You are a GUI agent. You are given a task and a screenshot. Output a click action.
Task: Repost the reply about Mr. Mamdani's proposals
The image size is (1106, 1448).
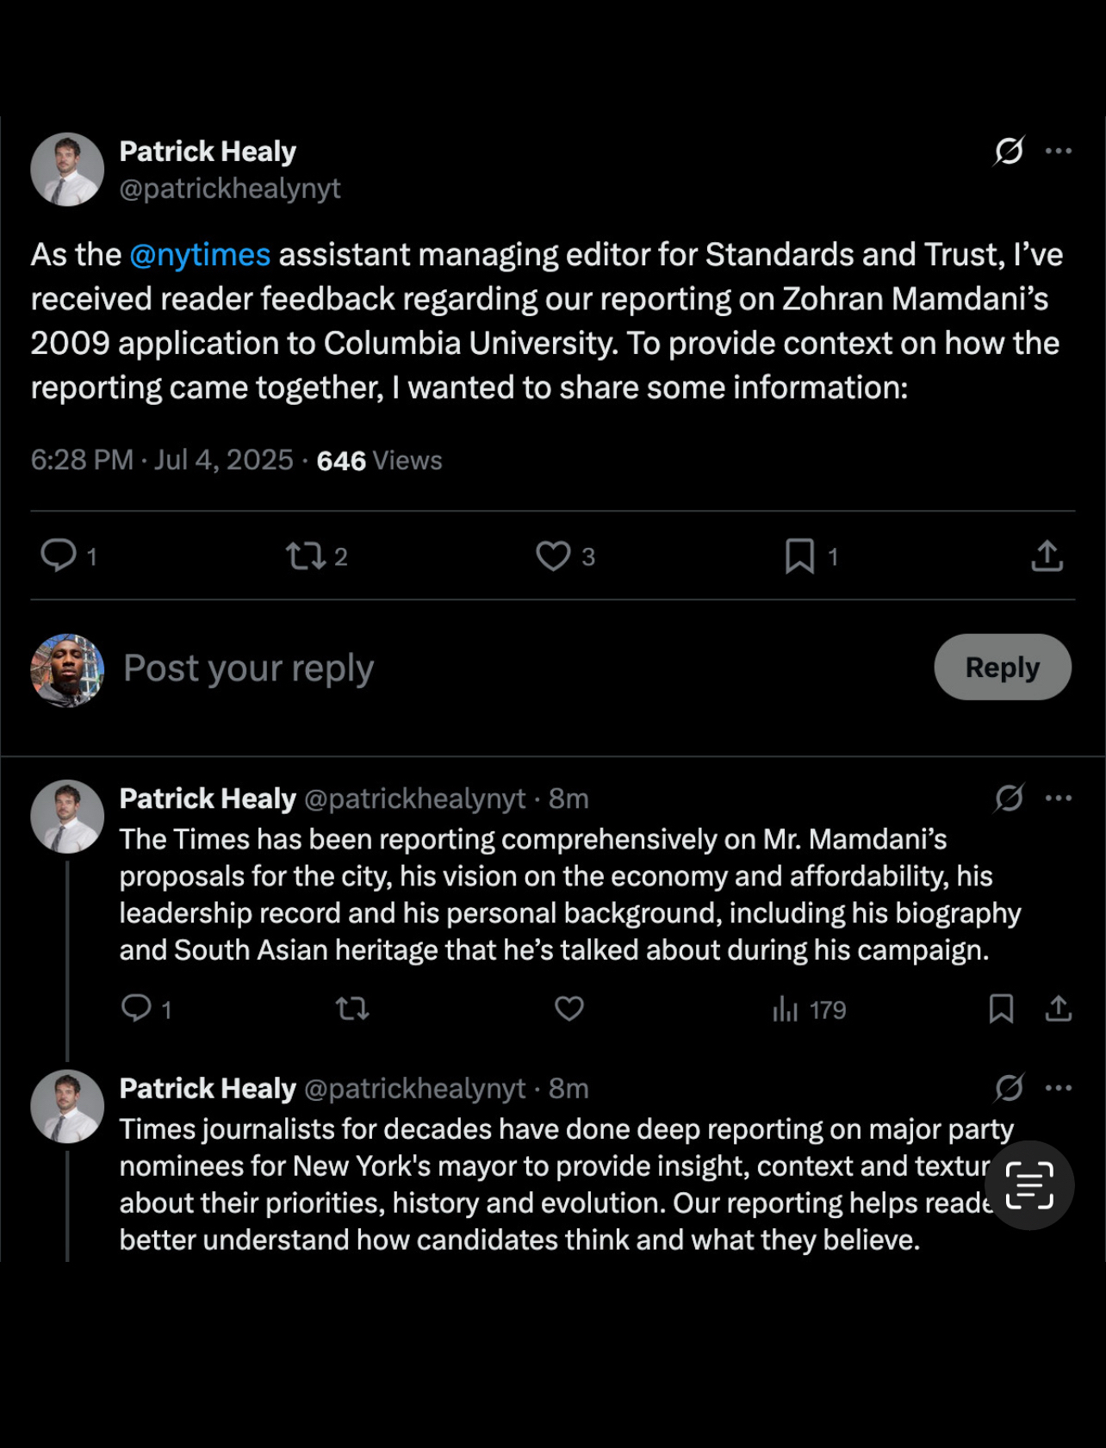351,1008
